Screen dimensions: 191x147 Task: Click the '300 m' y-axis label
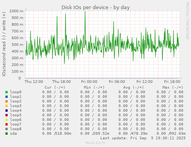[x=17, y=58]
